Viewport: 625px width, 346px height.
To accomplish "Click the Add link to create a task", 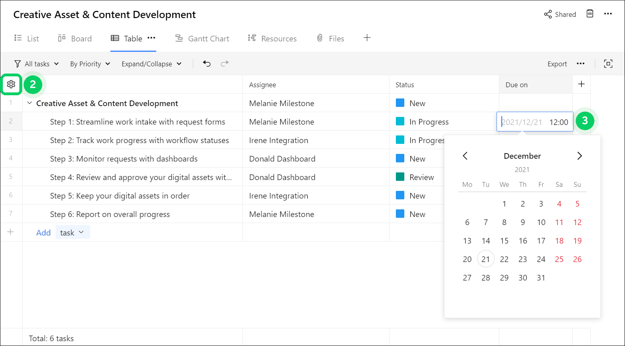I will [x=43, y=232].
